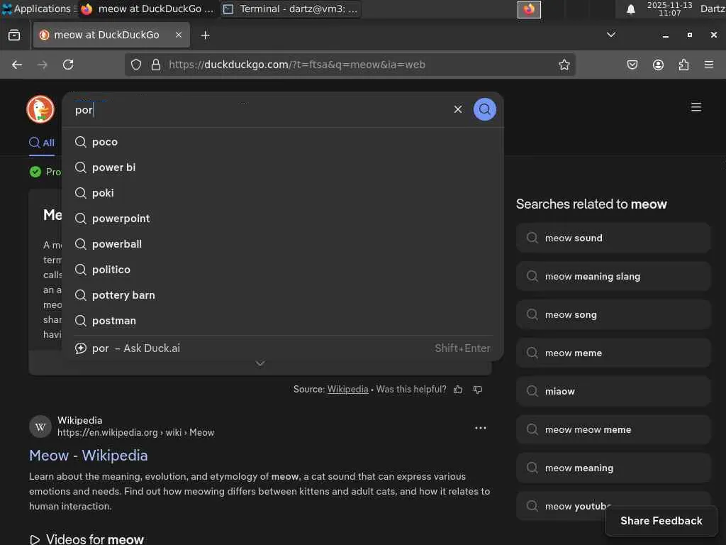Select suggestion postman
Image resolution: width=726 pixels, height=545 pixels.
pyautogui.click(x=282, y=321)
